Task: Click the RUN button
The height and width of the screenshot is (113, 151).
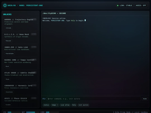Action: 145,99
